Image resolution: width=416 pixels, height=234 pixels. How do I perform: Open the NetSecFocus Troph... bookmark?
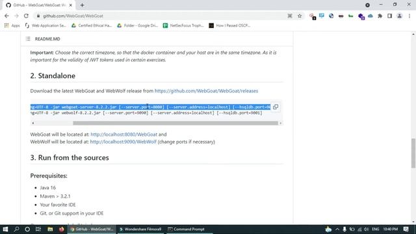tap(183, 25)
